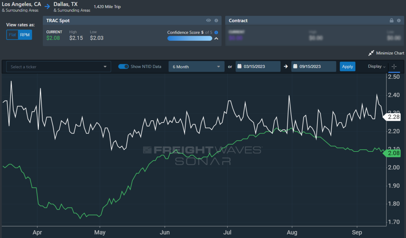Click the Minimize Chart icon
The image size is (406, 238).
(x=371, y=53)
